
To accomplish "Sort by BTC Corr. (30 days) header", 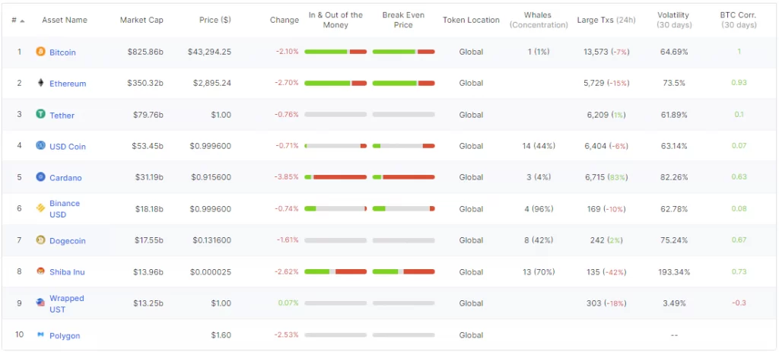I will click(739, 20).
